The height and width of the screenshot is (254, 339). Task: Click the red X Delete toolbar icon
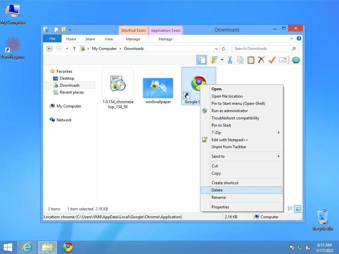click(261, 60)
